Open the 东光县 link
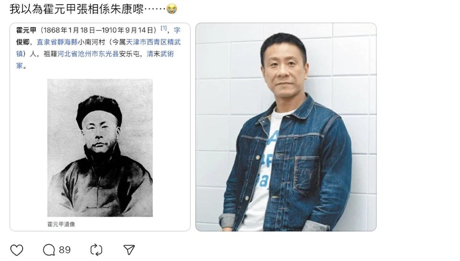The width and height of the screenshot is (460, 261). click(109, 54)
